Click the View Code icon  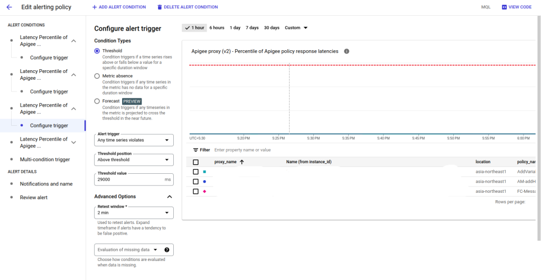click(504, 7)
